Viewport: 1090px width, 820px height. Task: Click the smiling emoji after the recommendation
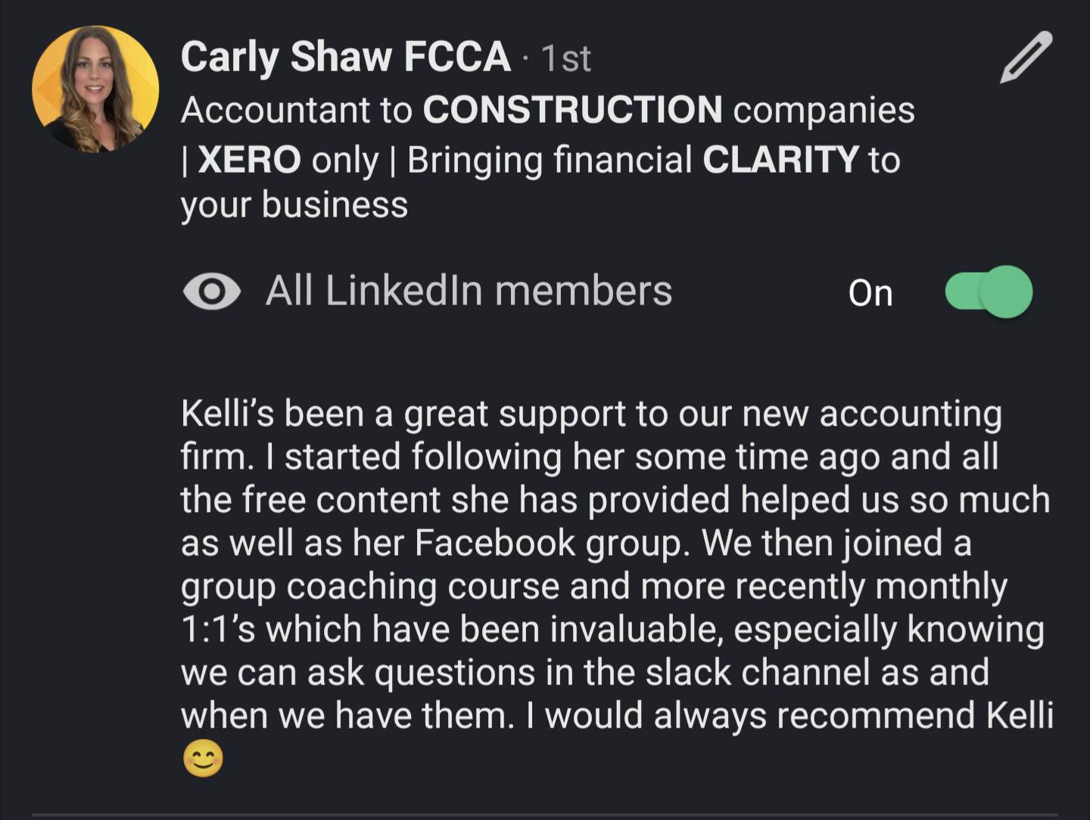tap(204, 759)
